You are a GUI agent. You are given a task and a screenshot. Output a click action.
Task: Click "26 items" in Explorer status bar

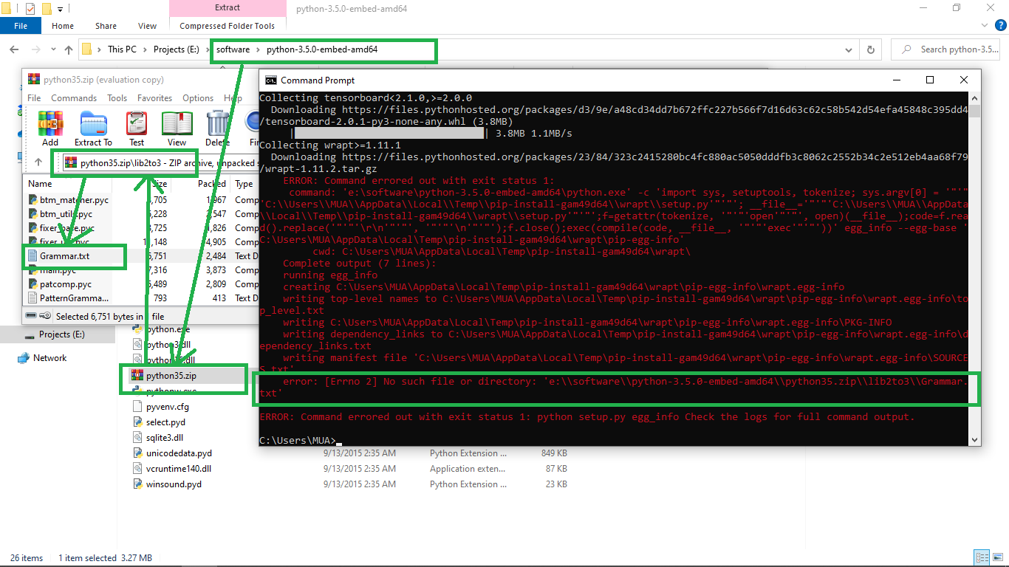point(27,558)
